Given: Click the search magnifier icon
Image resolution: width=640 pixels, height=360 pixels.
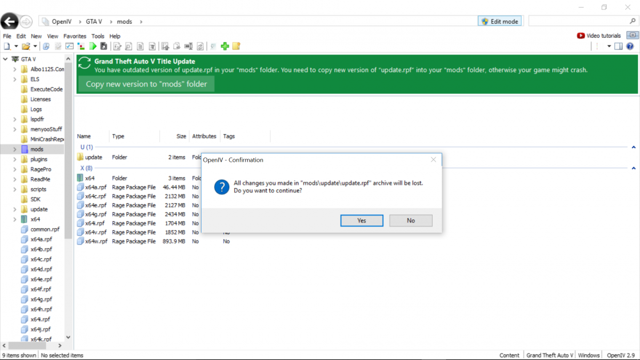Looking at the screenshot, I should 632,21.
